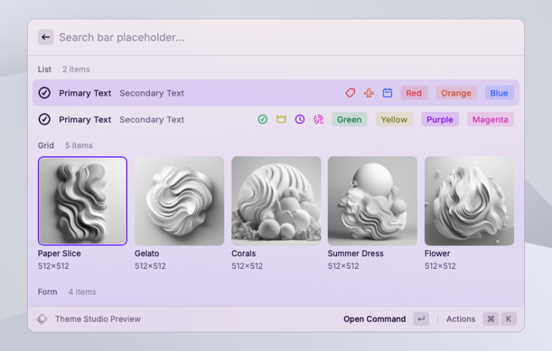The height and width of the screenshot is (351, 552).
Task: Click Primary Text in the second row
Action: (85, 120)
